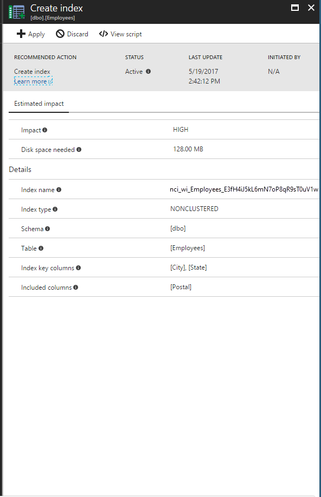Click info icon beside Disk space needed

[79, 149]
